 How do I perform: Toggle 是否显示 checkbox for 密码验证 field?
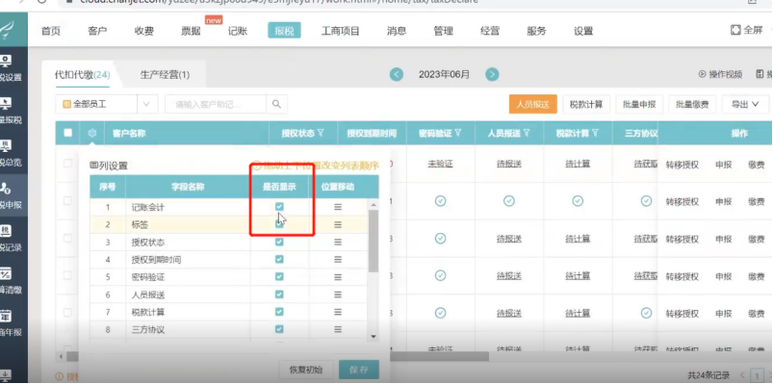[x=279, y=276]
